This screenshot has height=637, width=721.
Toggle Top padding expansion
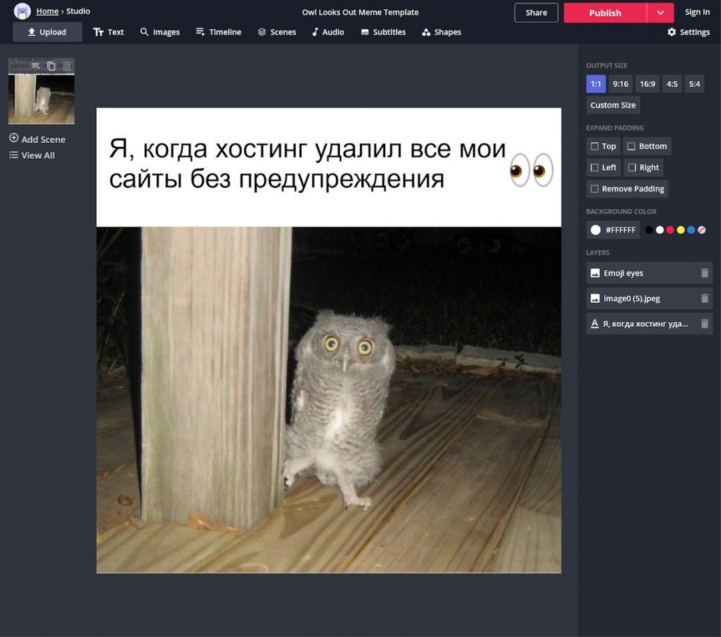point(603,146)
